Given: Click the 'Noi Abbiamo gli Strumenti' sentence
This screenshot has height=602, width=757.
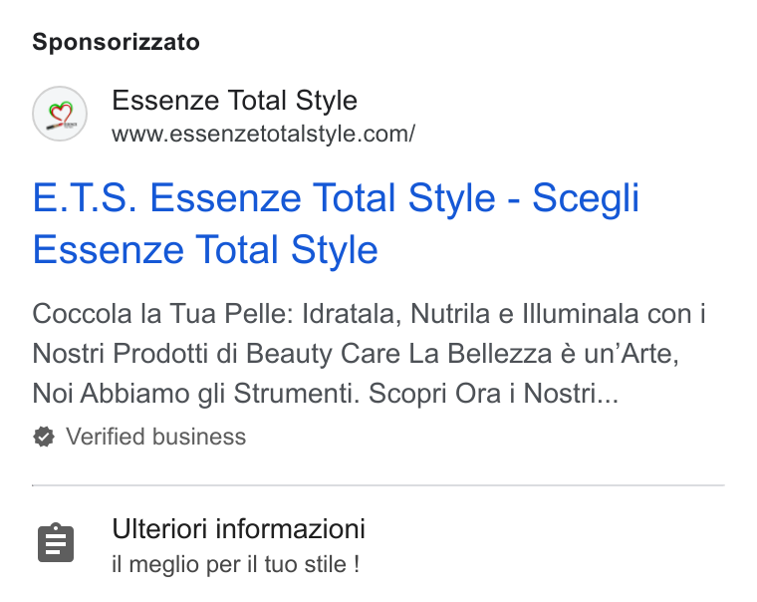Looking at the screenshot, I should tap(196, 394).
